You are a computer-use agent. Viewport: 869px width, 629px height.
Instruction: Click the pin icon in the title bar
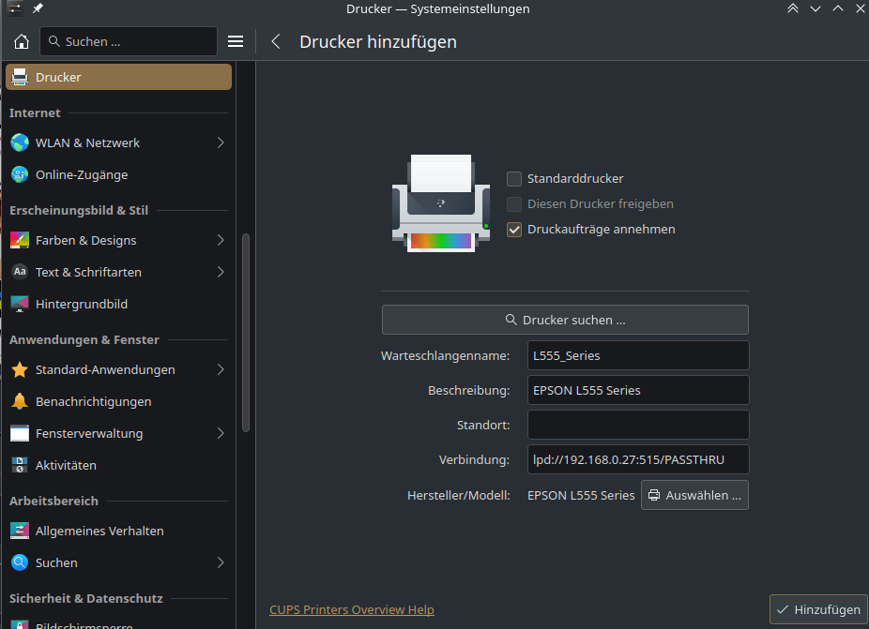pyautogui.click(x=38, y=8)
